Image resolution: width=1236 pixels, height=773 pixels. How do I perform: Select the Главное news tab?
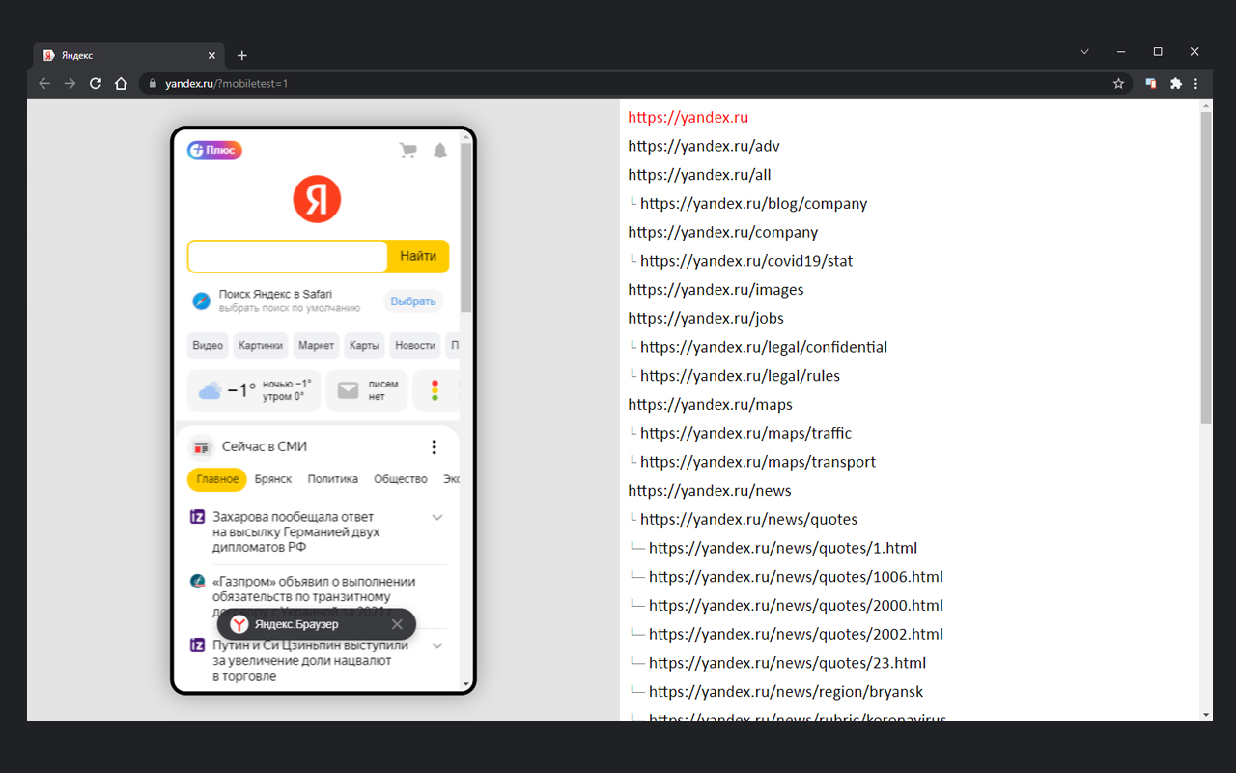point(217,479)
